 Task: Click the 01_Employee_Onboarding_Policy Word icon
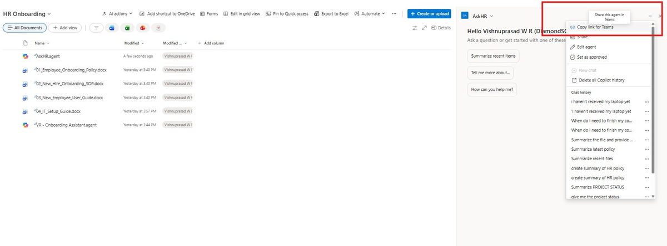point(26,70)
